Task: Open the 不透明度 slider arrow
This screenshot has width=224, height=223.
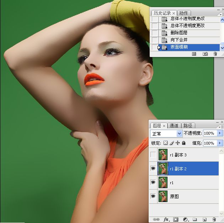Action: point(220,133)
